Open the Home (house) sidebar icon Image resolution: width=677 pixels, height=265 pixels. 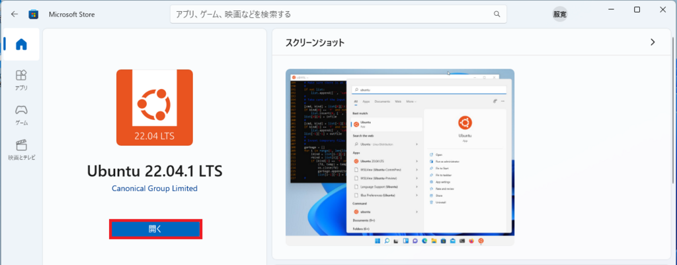tap(21, 44)
